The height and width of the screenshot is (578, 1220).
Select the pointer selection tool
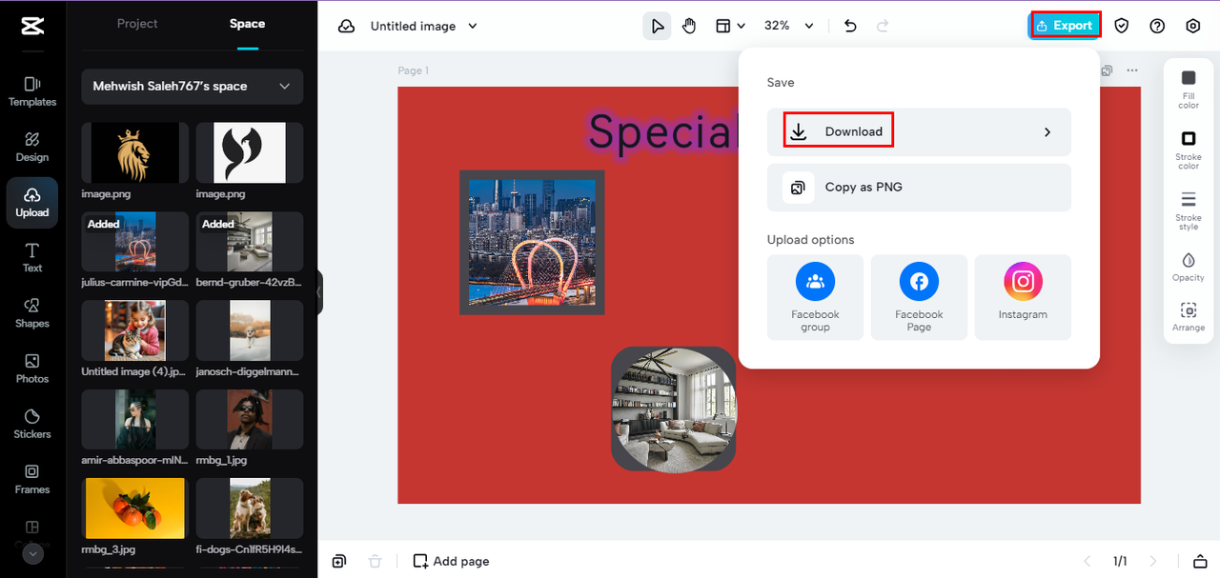[657, 26]
